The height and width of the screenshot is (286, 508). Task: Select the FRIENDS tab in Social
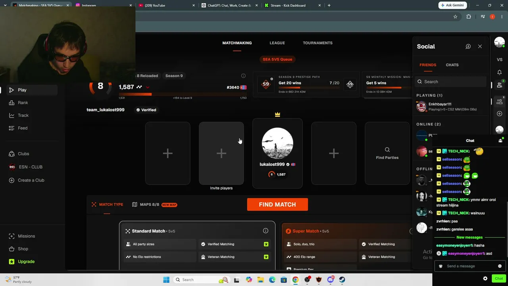pyautogui.click(x=428, y=65)
